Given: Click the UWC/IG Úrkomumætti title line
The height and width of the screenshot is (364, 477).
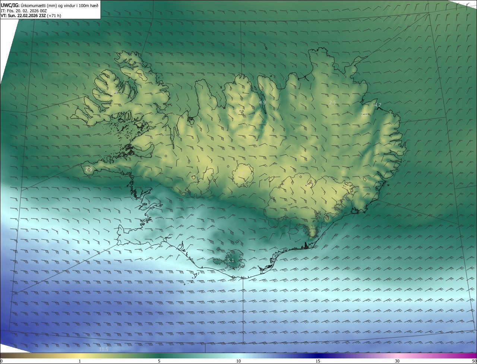Looking at the screenshot, I should click(50, 5).
